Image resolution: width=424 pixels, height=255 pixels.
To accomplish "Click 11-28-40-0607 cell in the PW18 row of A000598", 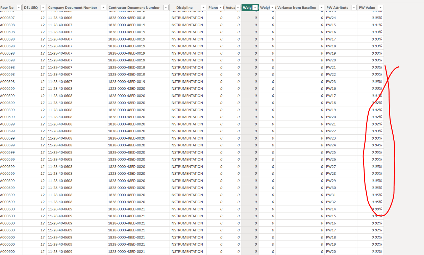I will pos(77,46).
